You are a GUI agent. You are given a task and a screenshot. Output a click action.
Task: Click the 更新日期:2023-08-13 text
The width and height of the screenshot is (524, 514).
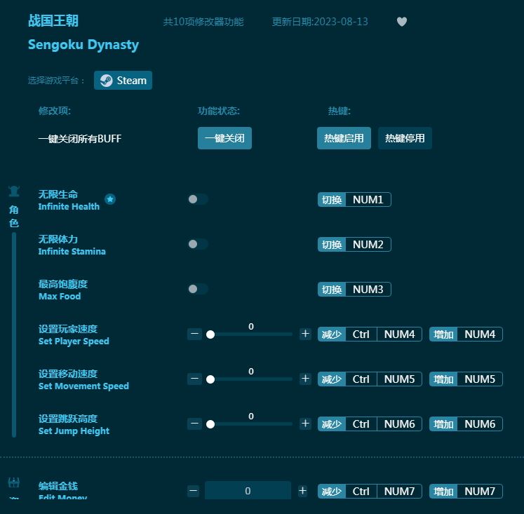coord(320,22)
